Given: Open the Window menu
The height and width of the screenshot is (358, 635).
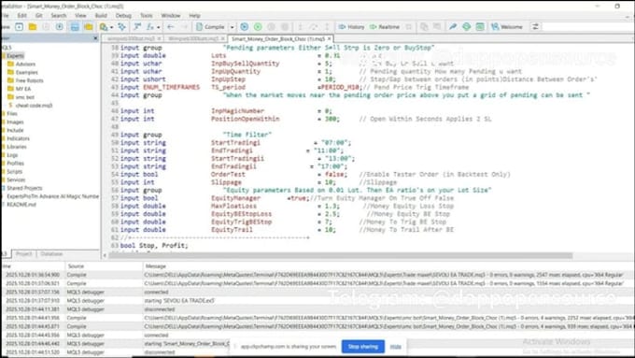Looking at the screenshot, I should pyautogui.click(x=171, y=15).
